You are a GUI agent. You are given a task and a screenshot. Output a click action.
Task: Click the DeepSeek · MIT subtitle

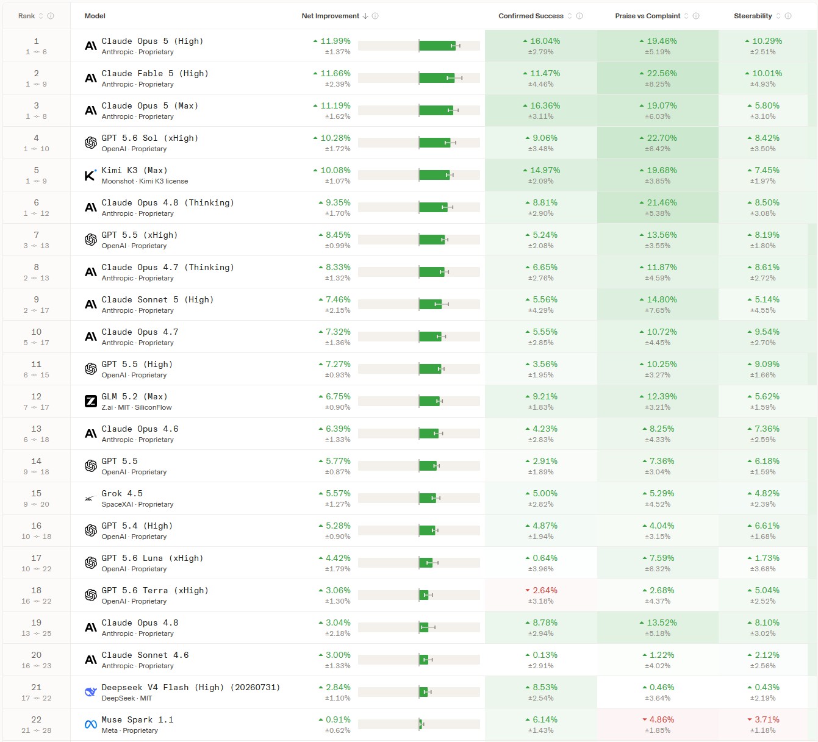coord(127,698)
